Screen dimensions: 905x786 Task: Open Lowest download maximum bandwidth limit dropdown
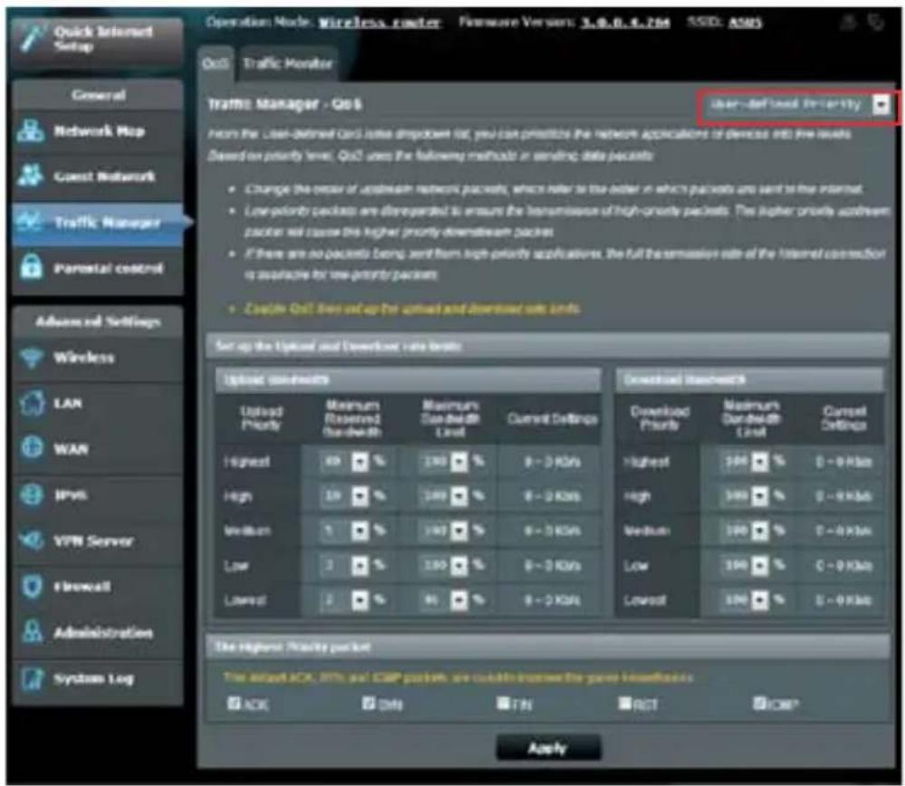(x=745, y=600)
